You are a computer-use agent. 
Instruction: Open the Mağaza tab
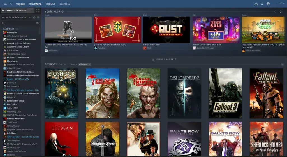coord(20,4)
